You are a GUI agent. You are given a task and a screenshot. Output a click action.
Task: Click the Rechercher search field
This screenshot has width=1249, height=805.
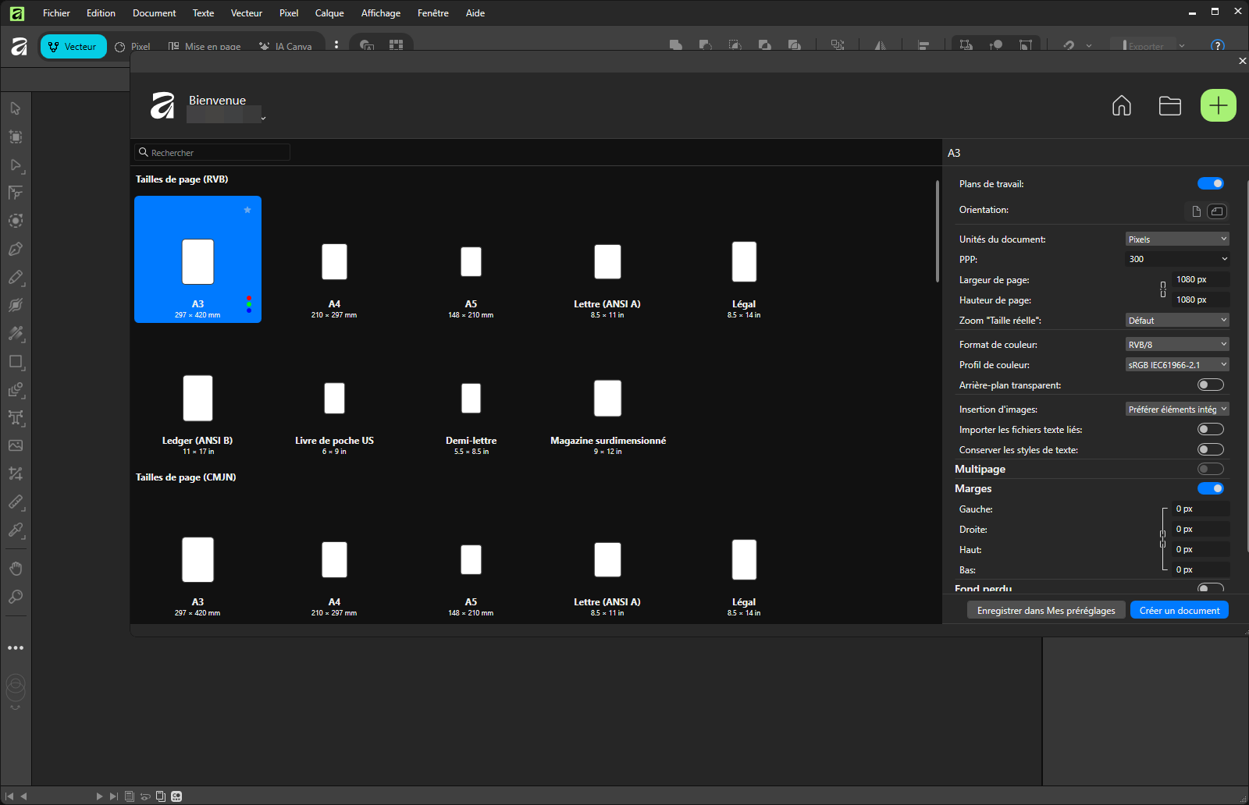(x=212, y=152)
